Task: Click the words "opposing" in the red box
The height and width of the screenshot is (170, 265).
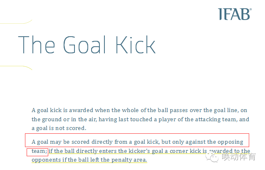Action: tap(230, 142)
